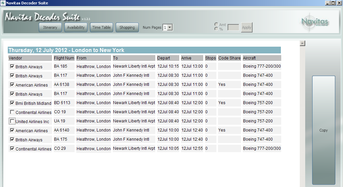Check Continental Airlines CO 19 checkbox
The image size is (343, 187).
click(x=12, y=112)
